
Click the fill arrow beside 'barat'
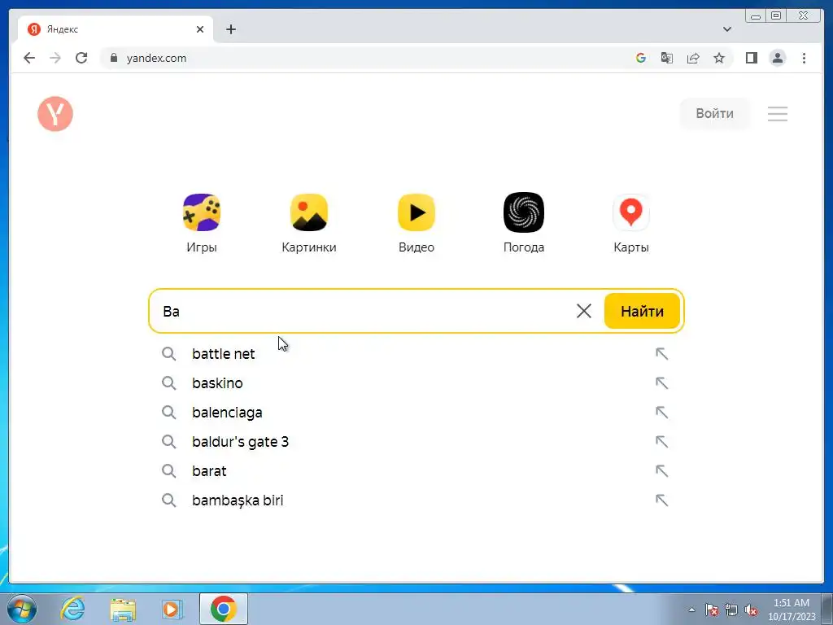pyautogui.click(x=661, y=471)
